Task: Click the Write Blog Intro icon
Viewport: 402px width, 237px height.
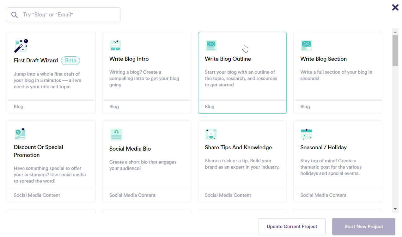Action: (116, 46)
